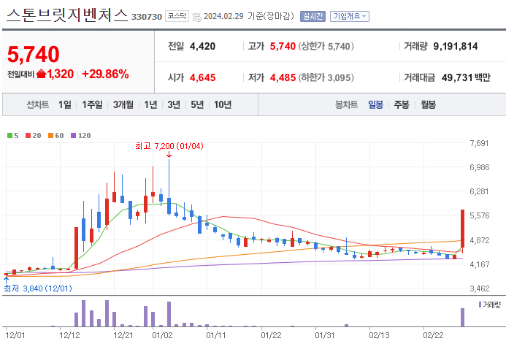Image resolution: width=506 pixels, height=352 pixels.
Task: Click the 최고 7,200 (01/04) high marker
Action: (x=169, y=146)
